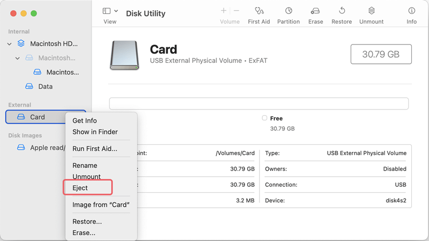The width and height of the screenshot is (429, 241).
Task: Click the Restore toolbar icon
Action: tap(342, 11)
